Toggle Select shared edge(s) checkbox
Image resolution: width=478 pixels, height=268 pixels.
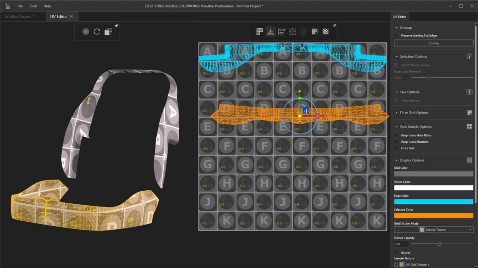(x=396, y=65)
